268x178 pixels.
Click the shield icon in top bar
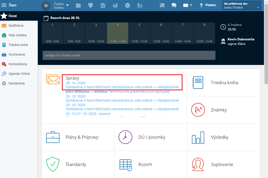91,5
